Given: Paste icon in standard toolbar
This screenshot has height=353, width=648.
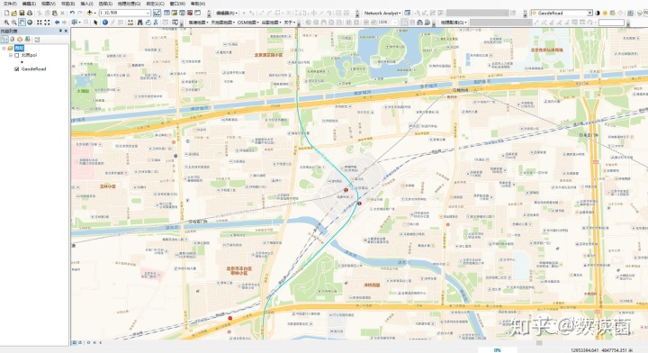Looking at the screenshot, I should point(55,13).
